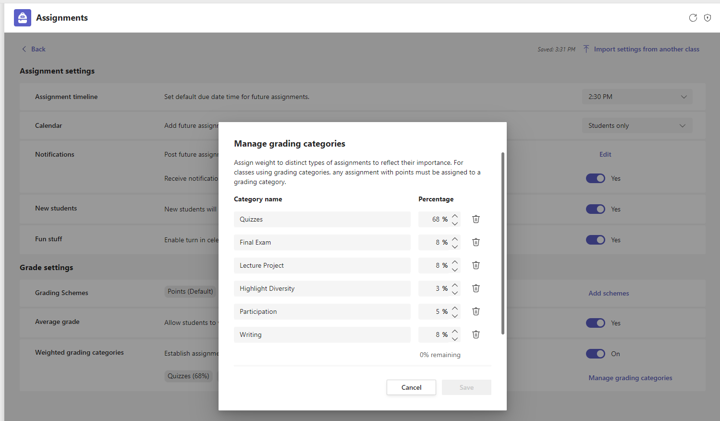
Task: Delete the Quizzes grading category
Action: (x=476, y=219)
